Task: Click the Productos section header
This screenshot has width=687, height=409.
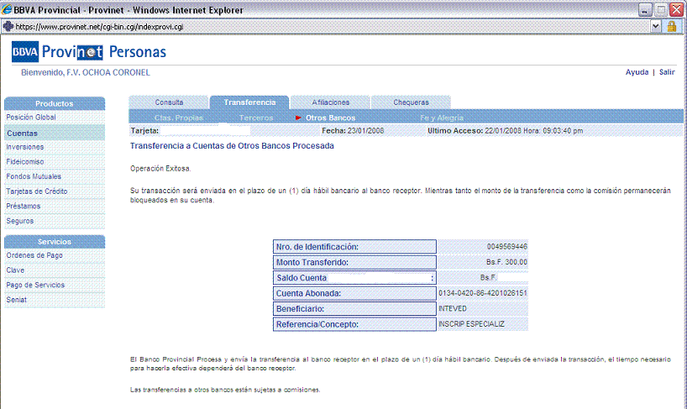Action: tap(55, 104)
